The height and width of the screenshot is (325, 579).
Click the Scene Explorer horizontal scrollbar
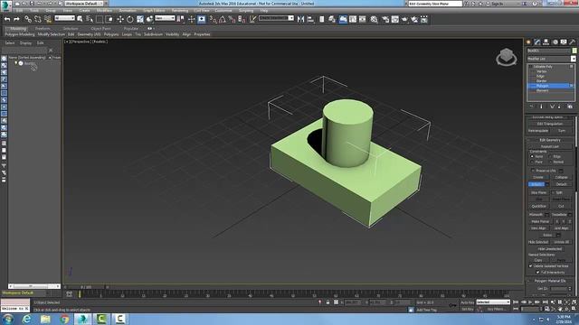click(33, 286)
